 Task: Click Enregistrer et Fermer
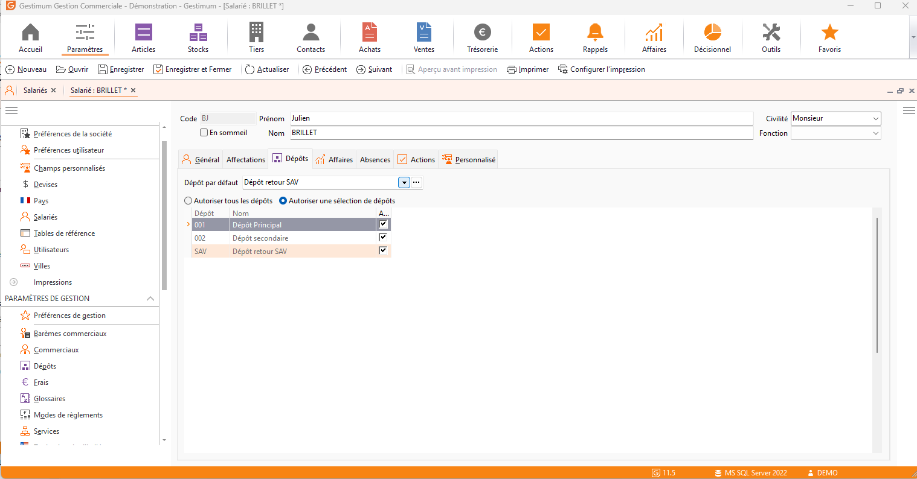193,69
